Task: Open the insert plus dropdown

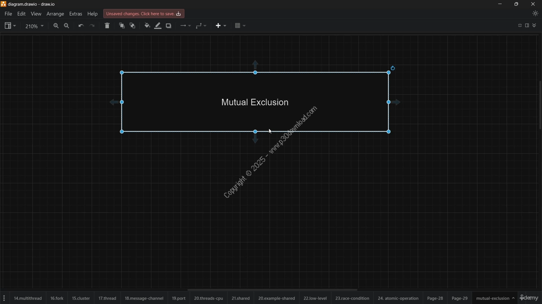Action: point(221,26)
